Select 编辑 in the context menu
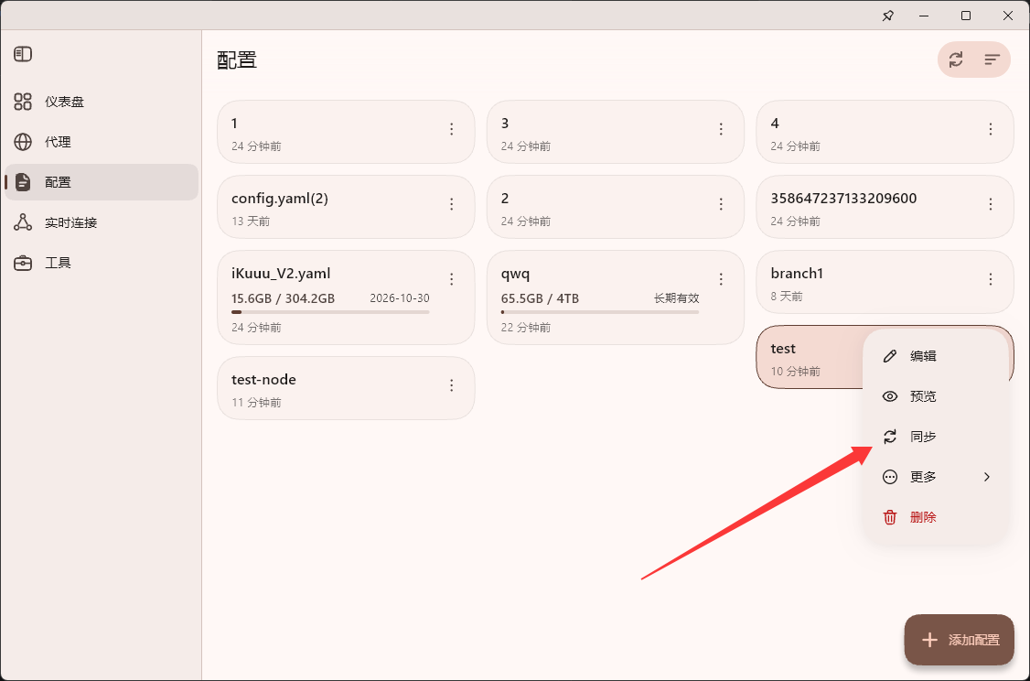Image resolution: width=1030 pixels, height=681 pixels. coord(936,356)
